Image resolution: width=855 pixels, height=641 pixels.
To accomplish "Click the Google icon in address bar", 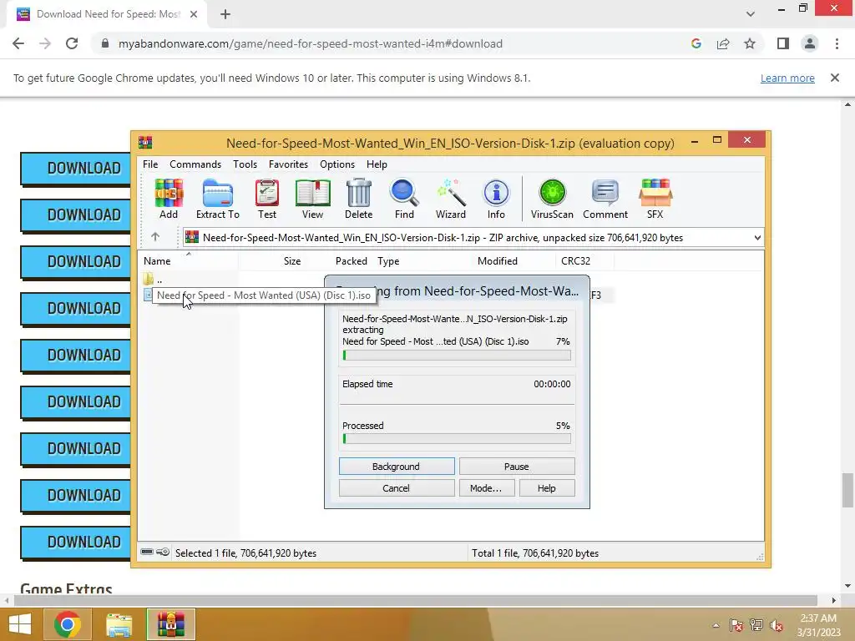I will pyautogui.click(x=696, y=43).
